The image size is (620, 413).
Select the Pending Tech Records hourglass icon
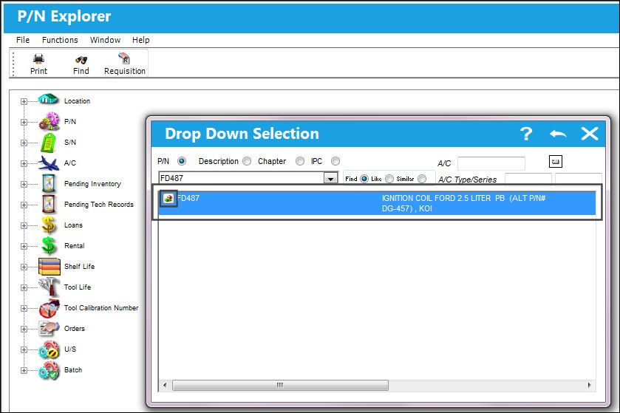pos(49,205)
